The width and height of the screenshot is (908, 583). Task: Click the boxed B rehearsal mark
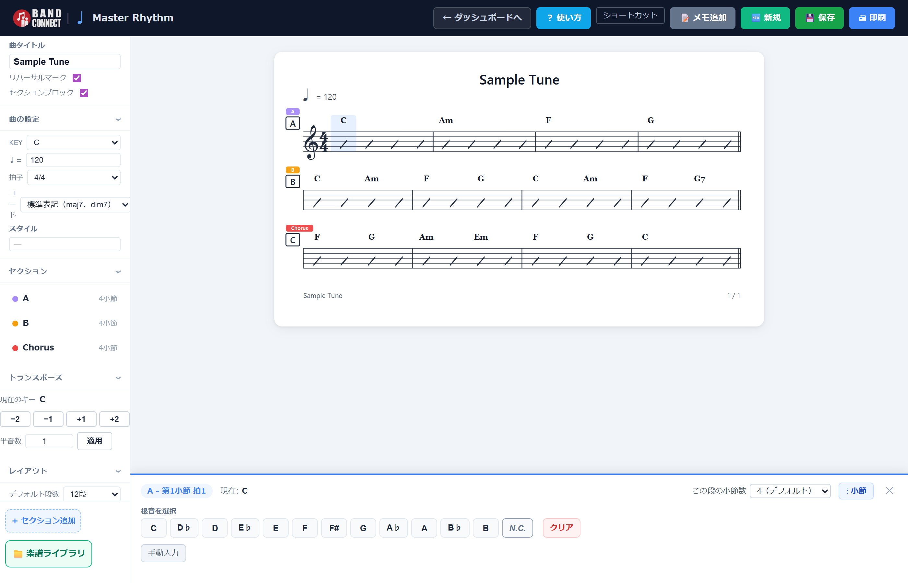pyautogui.click(x=293, y=182)
